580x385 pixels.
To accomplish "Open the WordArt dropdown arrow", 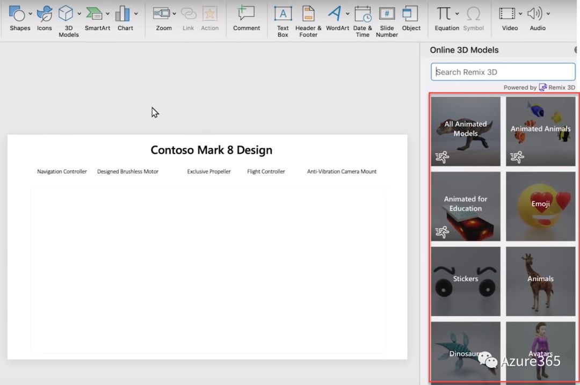I will 347,13.
